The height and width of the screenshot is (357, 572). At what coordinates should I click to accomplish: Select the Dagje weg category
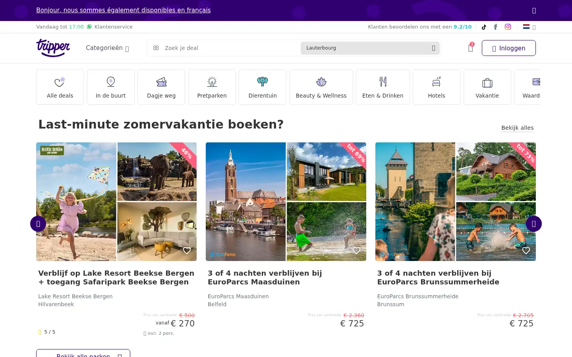(161, 87)
